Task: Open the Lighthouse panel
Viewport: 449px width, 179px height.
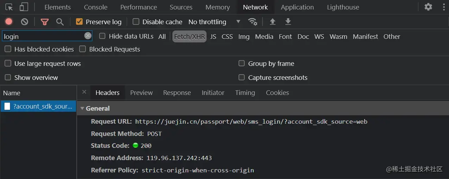Action: 343,7
